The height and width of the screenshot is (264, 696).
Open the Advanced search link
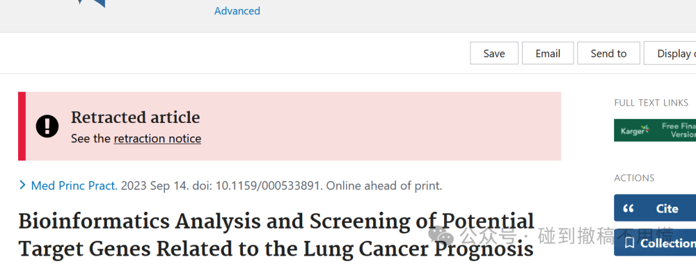coord(237,11)
